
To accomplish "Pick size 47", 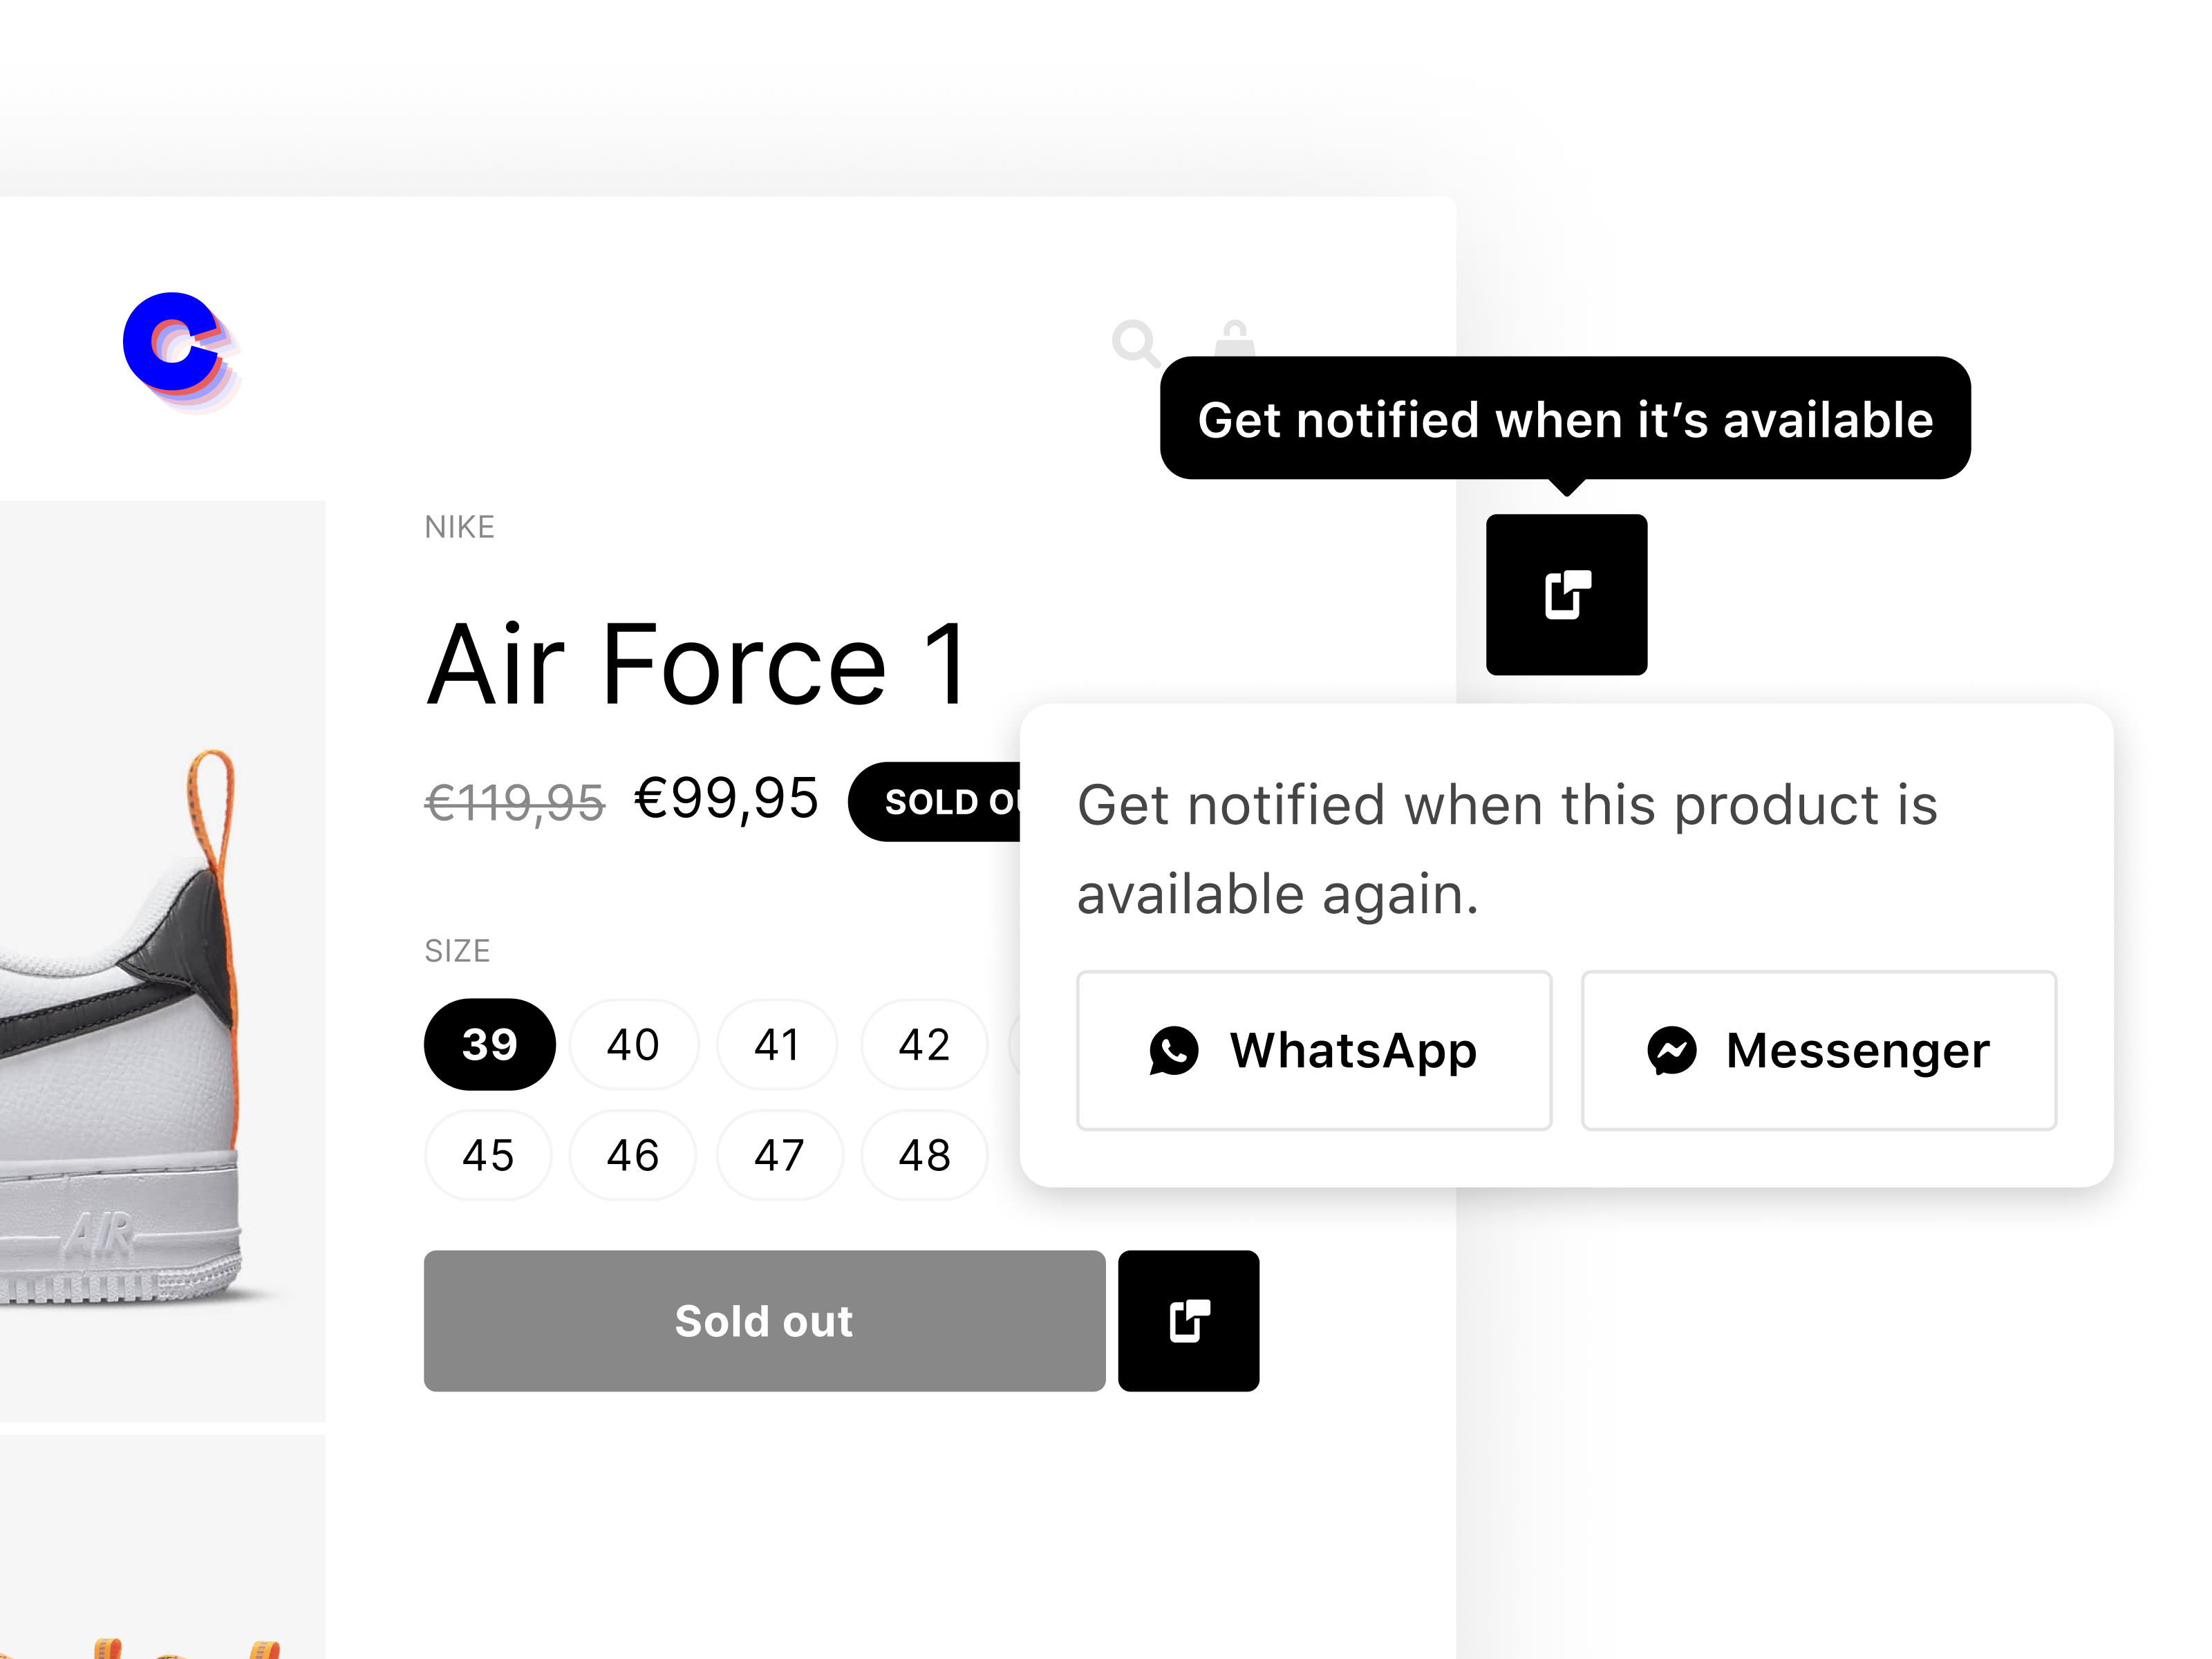I will (779, 1156).
